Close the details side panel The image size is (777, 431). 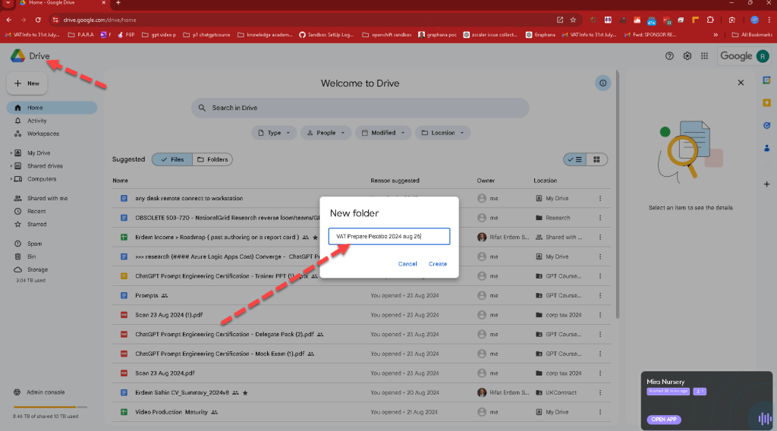741,83
